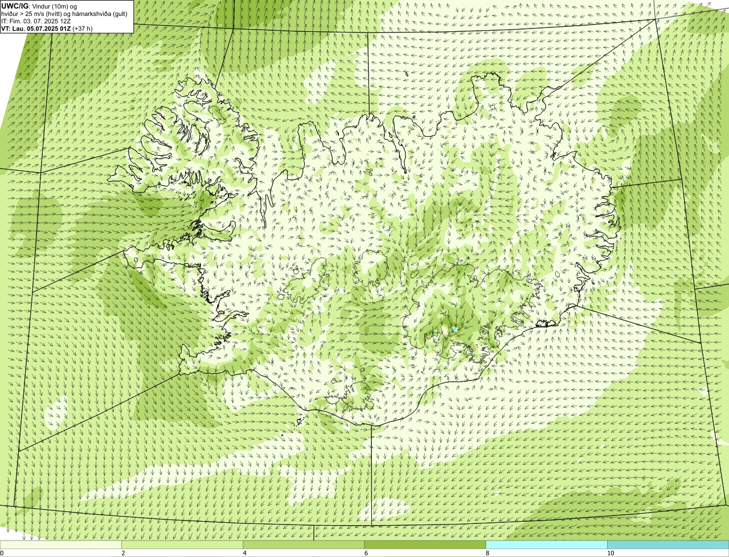This screenshot has height=557, width=729.
Task: Click the legend scale label "4"
Action: click(245, 553)
